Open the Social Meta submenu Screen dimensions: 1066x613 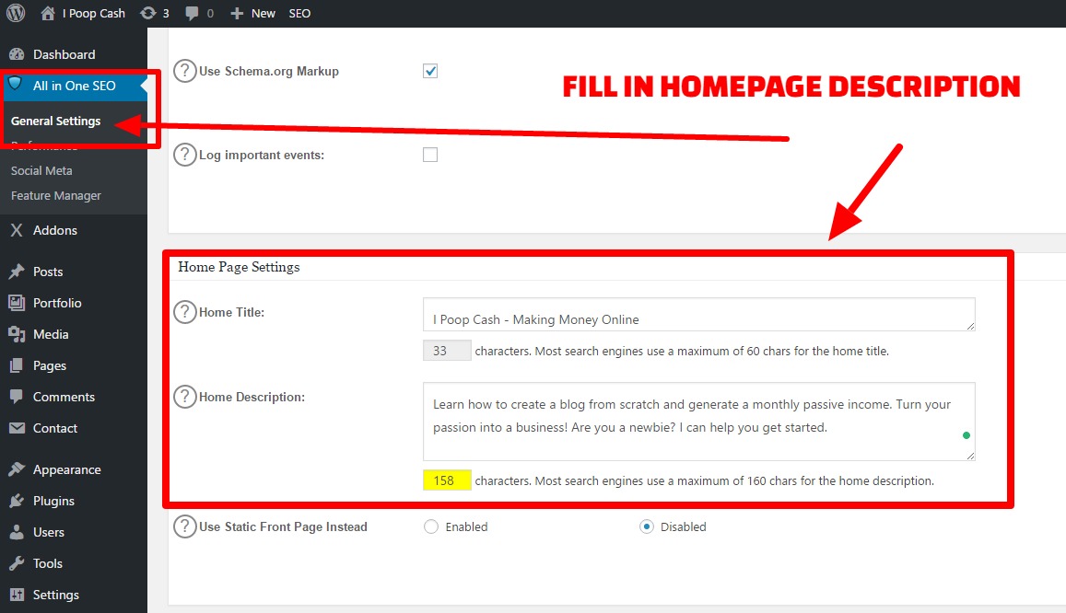[41, 170]
